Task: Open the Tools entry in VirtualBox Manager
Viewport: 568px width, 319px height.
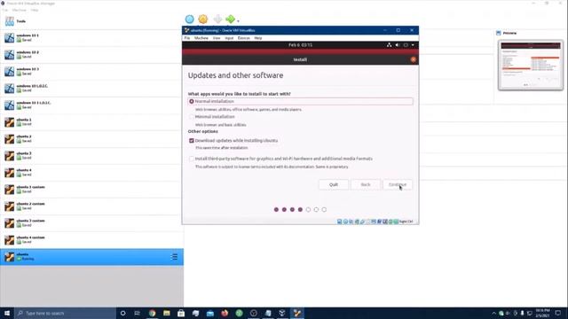Action: 91,21
